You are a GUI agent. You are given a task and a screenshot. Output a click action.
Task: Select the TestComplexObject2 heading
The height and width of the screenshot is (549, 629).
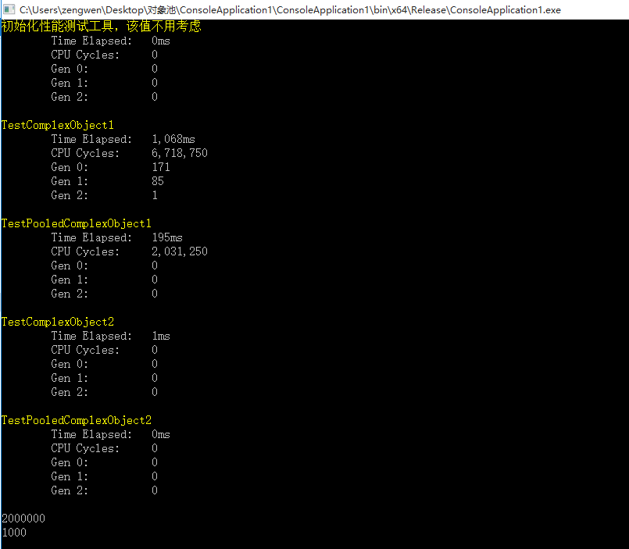57,322
